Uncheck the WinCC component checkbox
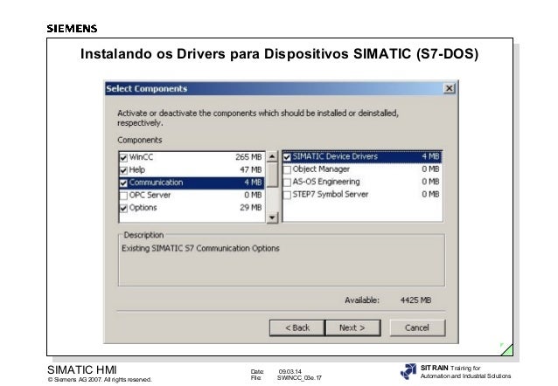Image resolution: width=558 pixels, height=386 pixels. (123, 157)
